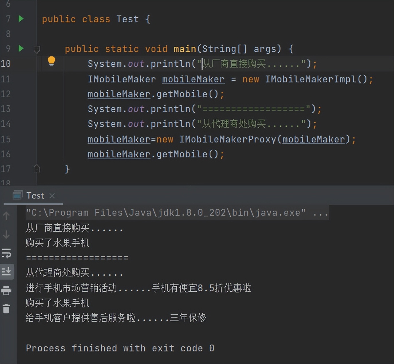Click the underlined mobileMaker variable on line 11

click(x=193, y=79)
